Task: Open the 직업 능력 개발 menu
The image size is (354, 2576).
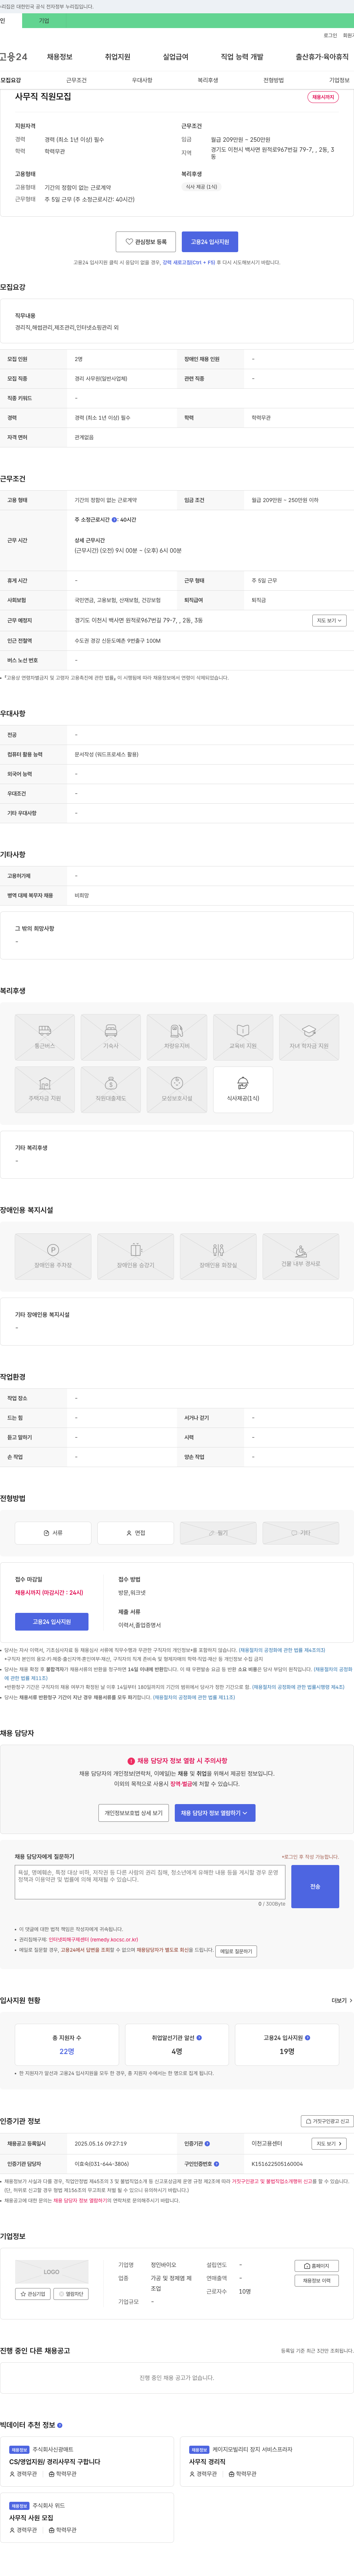Action: click(242, 57)
